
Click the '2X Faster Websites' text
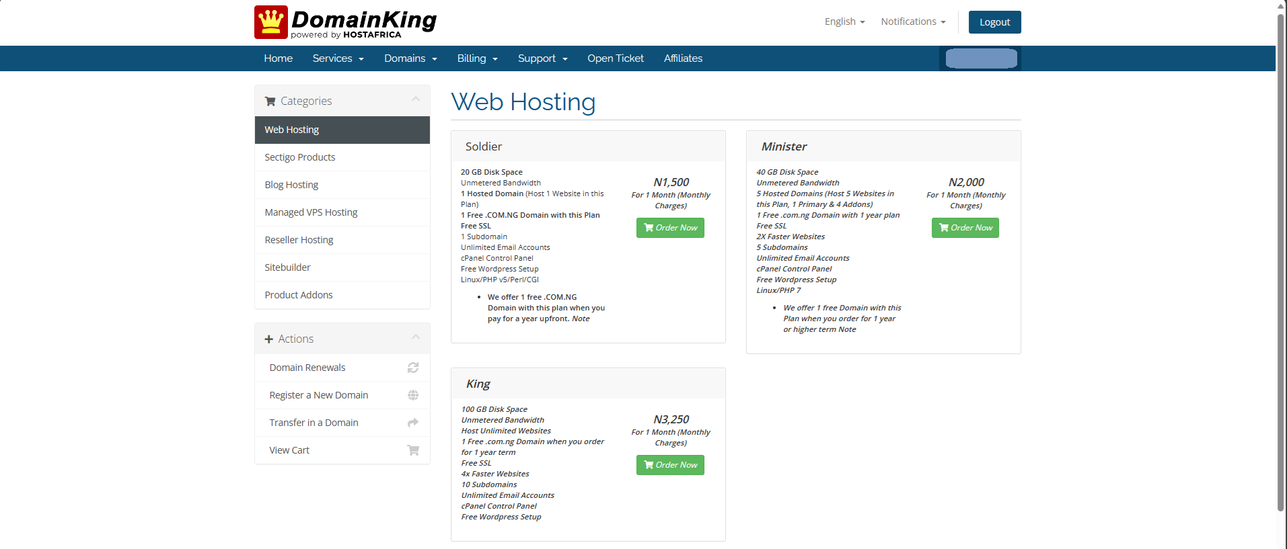coord(790,237)
